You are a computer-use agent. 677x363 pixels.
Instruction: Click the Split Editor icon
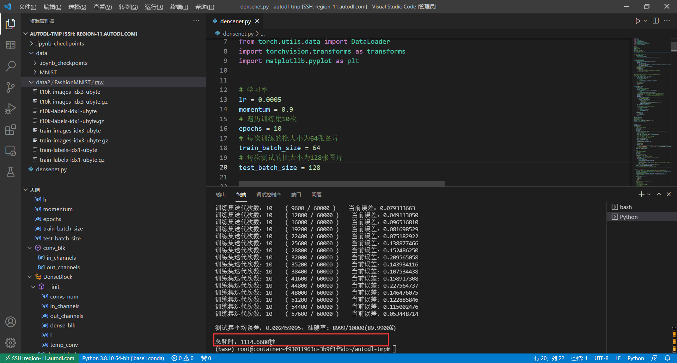pos(655,21)
